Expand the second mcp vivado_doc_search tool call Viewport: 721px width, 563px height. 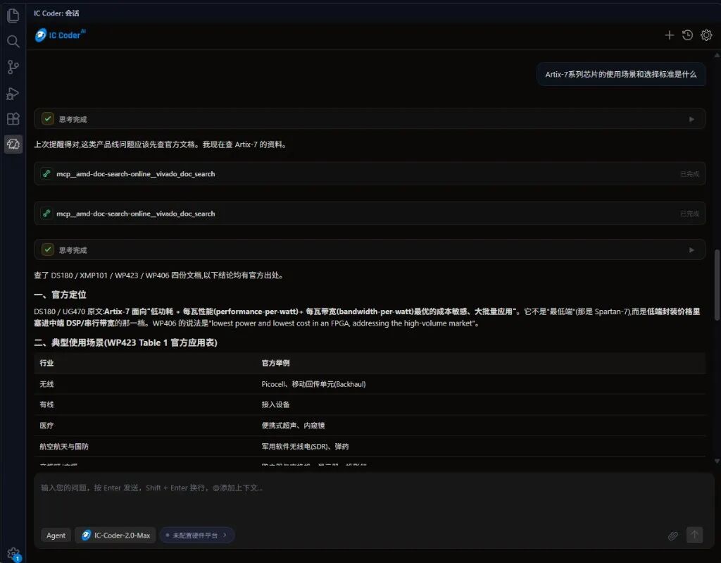(x=370, y=213)
